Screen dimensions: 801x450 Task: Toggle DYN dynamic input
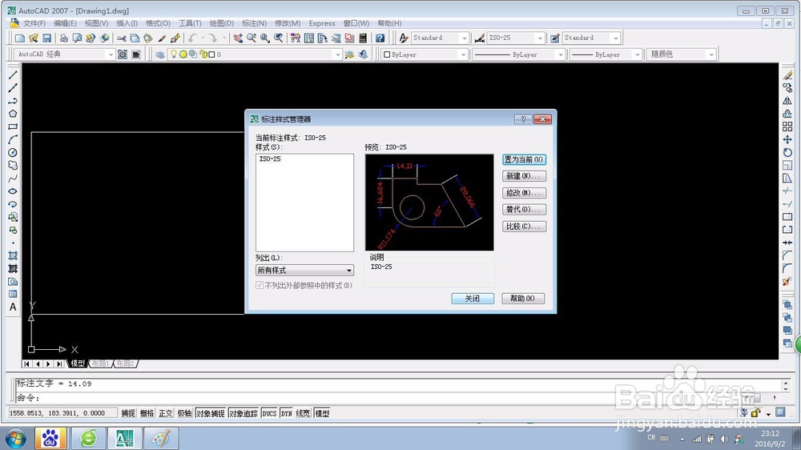(286, 413)
